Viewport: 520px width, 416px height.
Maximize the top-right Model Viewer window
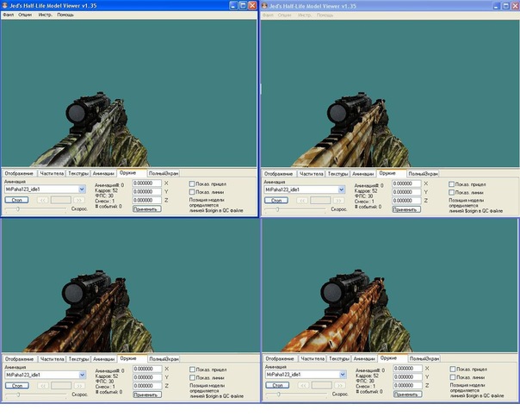click(506, 6)
